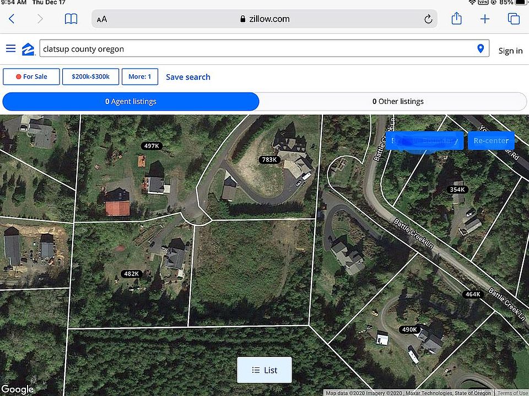Select the 783K price marker on map
The height and width of the screenshot is (396, 529).
(269, 159)
